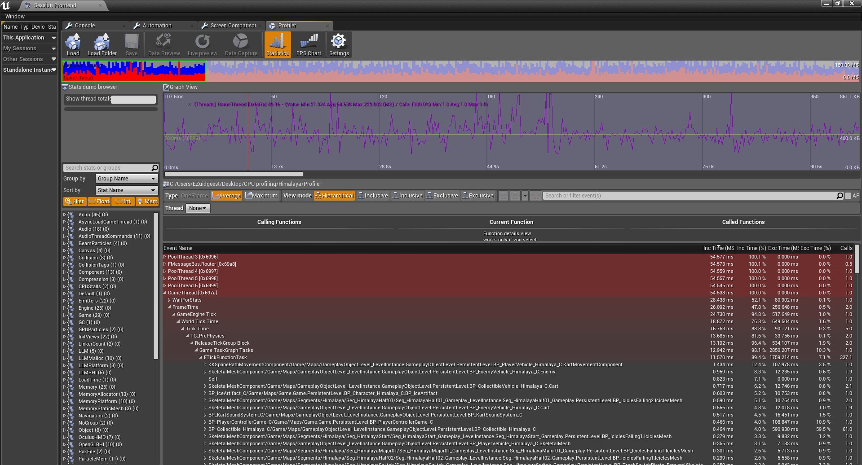Click the Load Folder icon
Image resolution: width=862 pixels, height=465 pixels.
[102, 44]
